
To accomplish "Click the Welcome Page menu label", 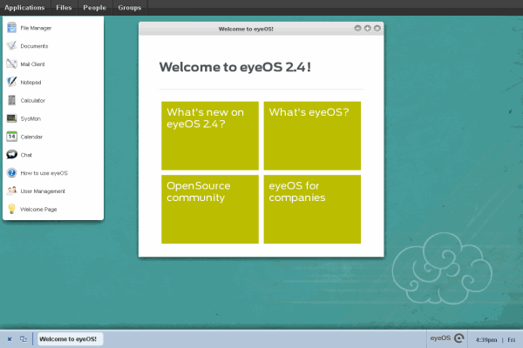I will coord(38,210).
